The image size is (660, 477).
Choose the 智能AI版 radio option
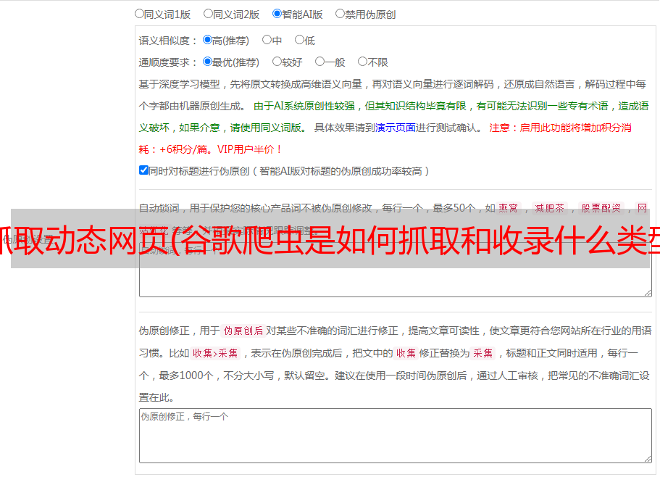tap(277, 14)
